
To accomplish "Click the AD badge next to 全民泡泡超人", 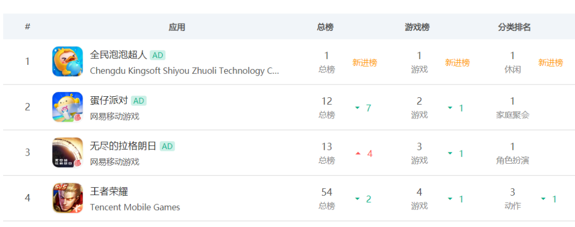I will coord(158,55).
